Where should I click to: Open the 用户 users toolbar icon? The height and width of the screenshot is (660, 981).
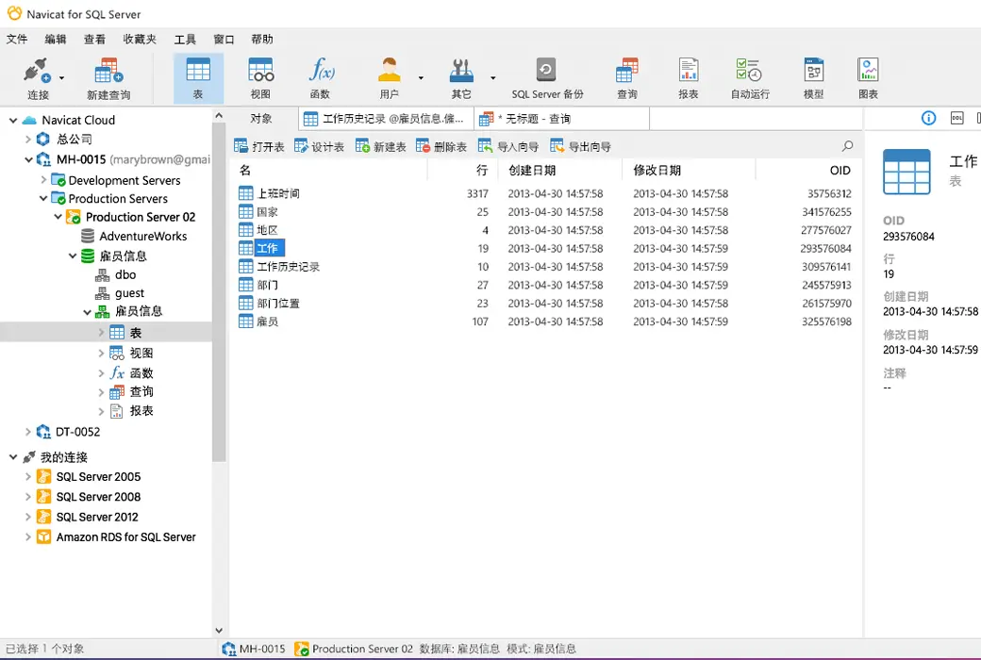pos(389,70)
